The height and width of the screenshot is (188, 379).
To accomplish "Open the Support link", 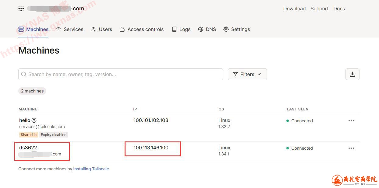I will point(320,9).
